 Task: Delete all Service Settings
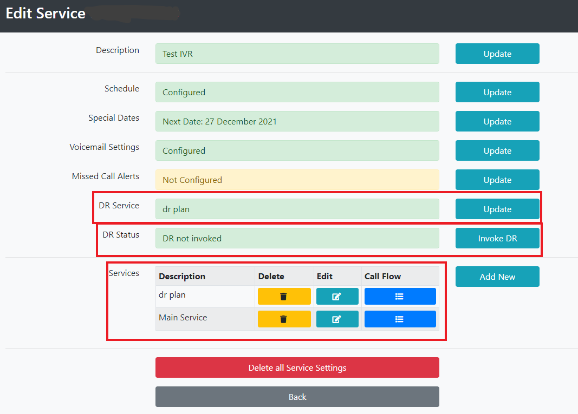click(297, 367)
